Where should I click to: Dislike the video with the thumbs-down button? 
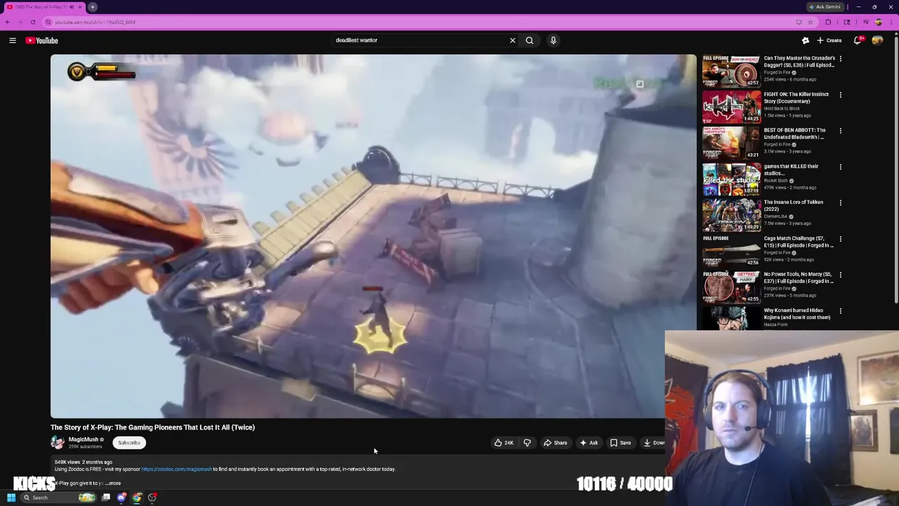pyautogui.click(x=527, y=443)
